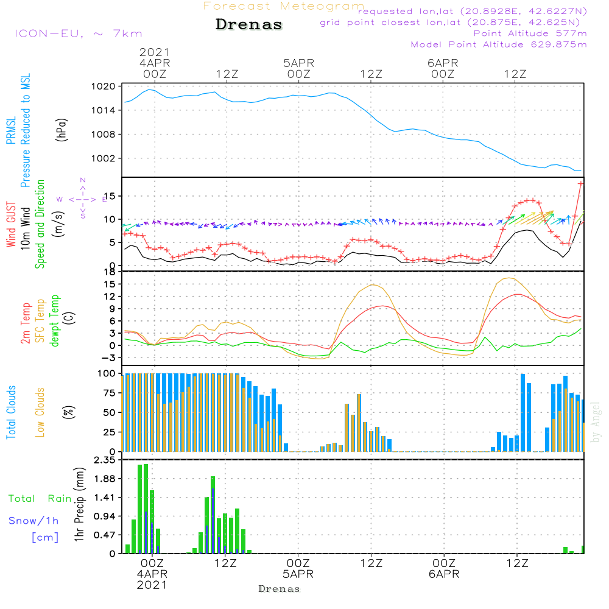Click the highest red wind gust marker
609x609 pixels.
581,183
